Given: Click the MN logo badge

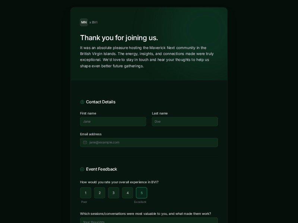Looking at the screenshot, I should click(x=84, y=22).
